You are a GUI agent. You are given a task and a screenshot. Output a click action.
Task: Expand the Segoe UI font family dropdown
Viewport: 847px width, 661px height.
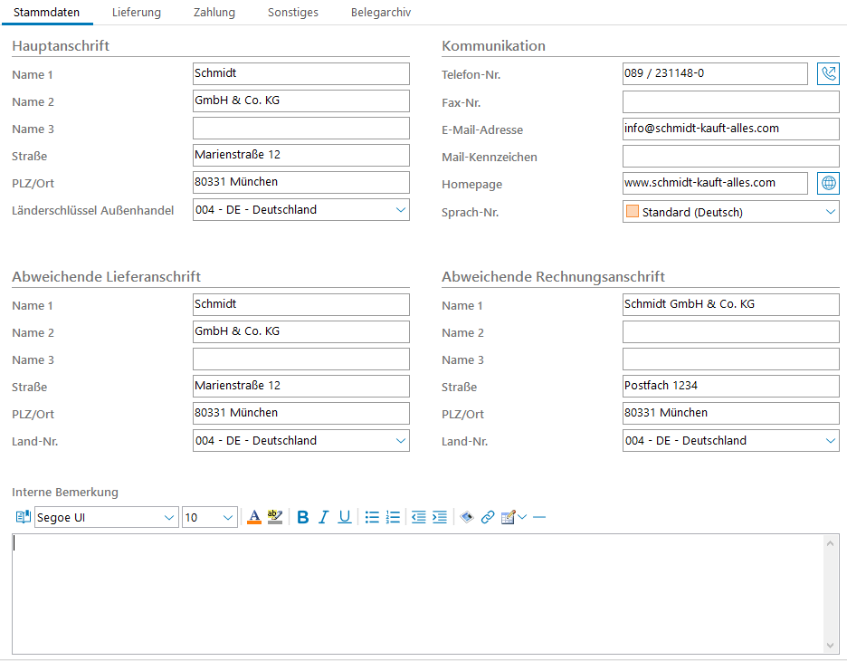tap(169, 518)
